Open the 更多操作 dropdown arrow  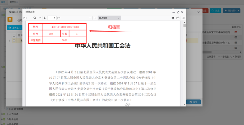click(x=239, y=11)
